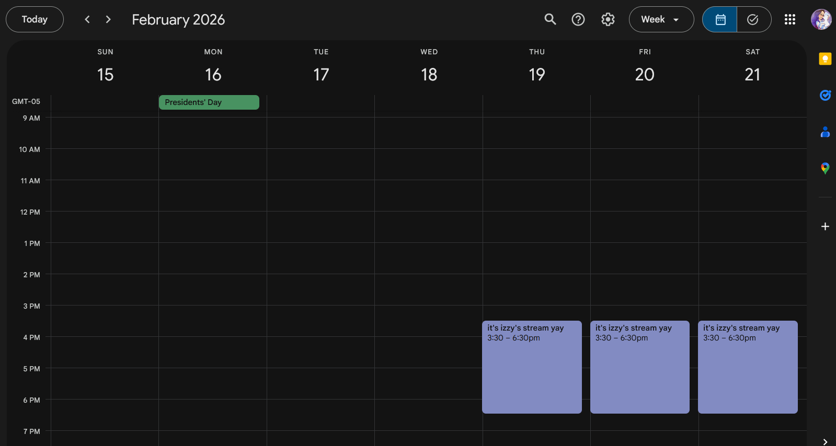Open Google Tasks in side panel

(x=825, y=95)
